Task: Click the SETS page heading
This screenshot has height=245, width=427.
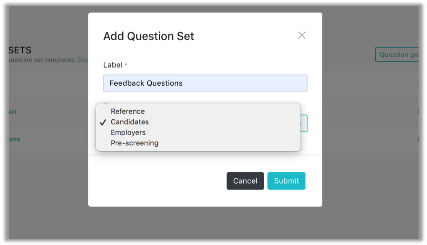Action: pos(20,50)
